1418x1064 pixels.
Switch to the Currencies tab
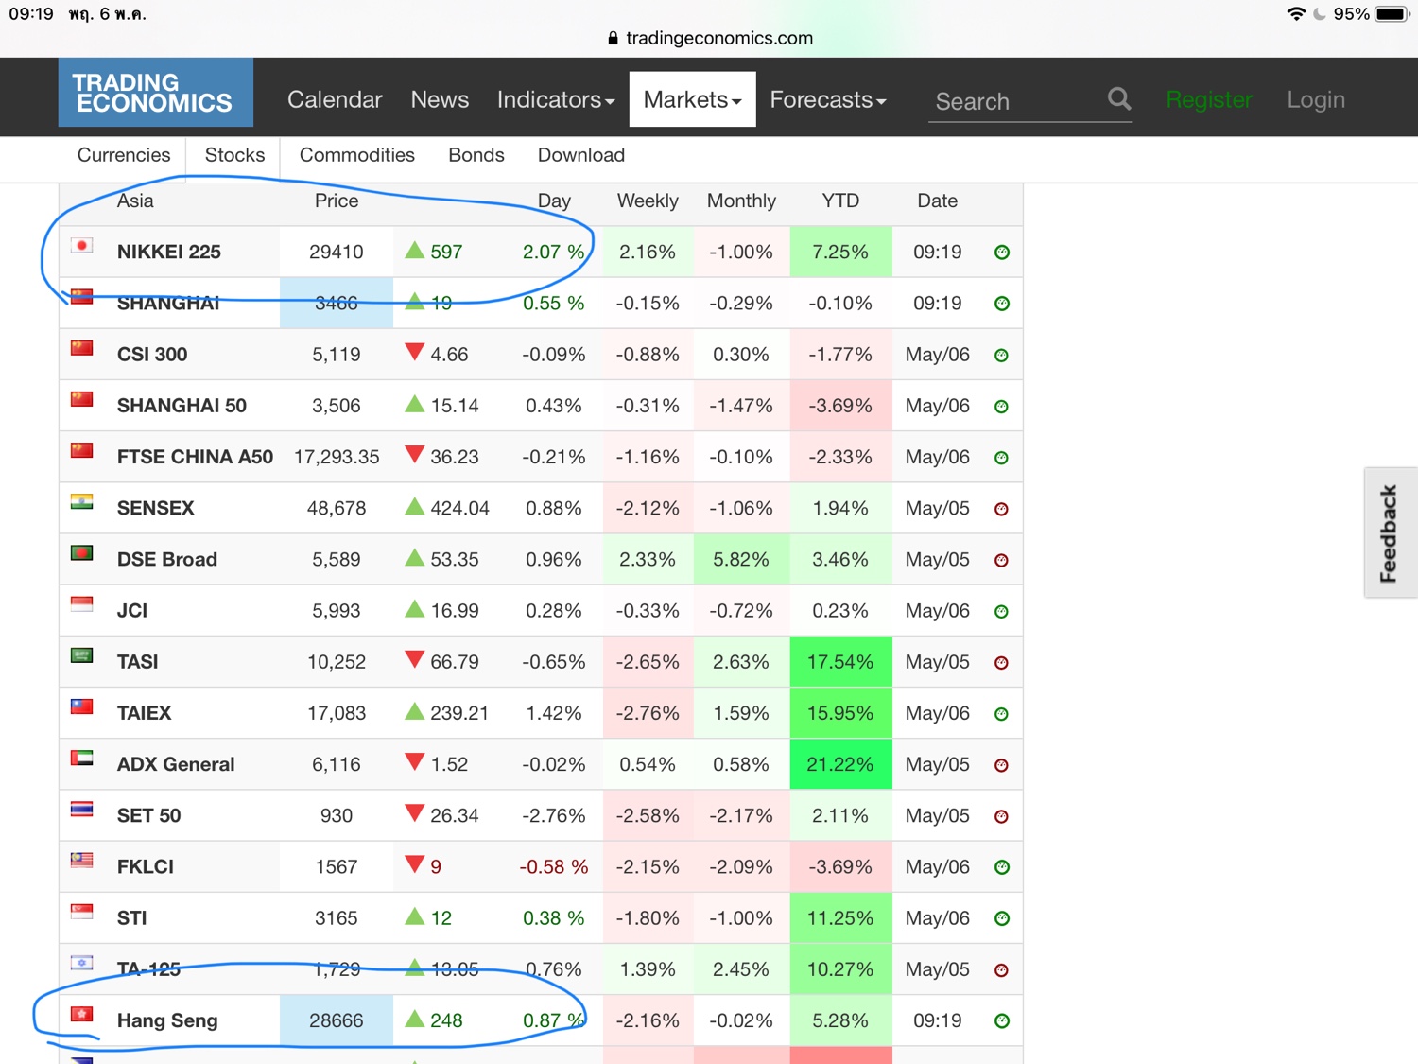pos(124,155)
